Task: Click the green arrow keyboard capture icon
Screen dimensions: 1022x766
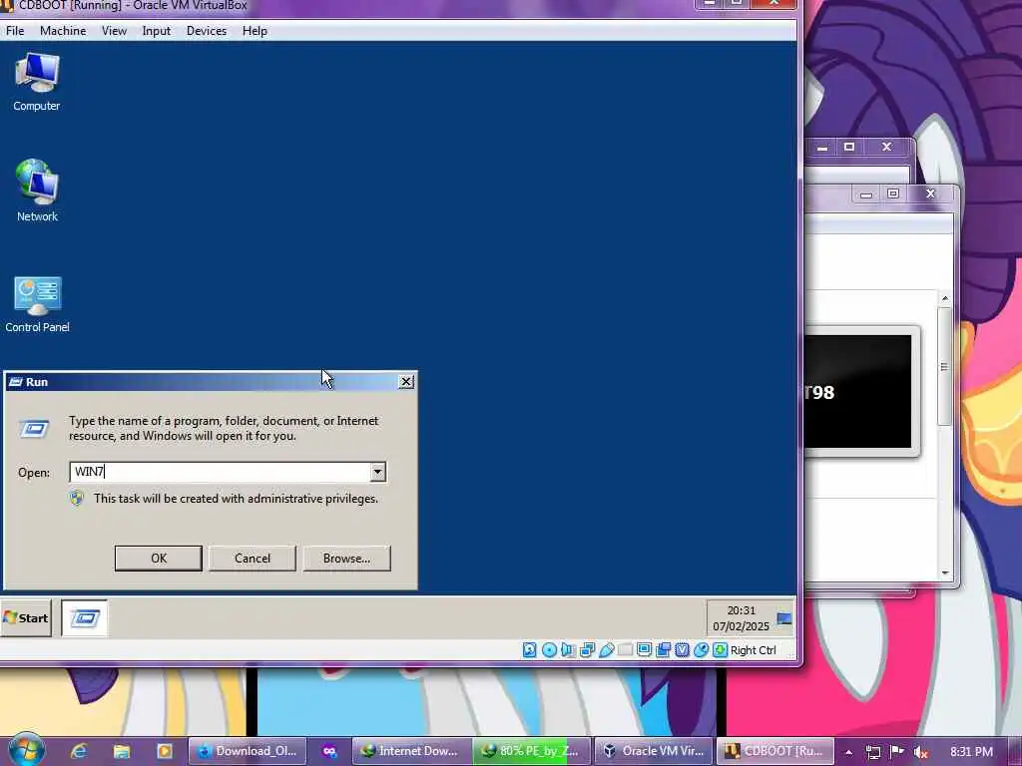Action: pos(720,649)
